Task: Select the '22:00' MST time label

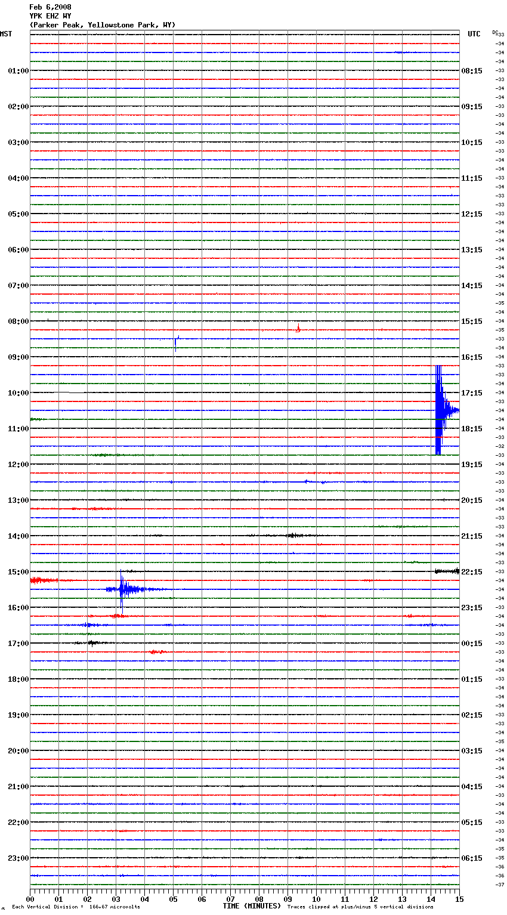Action: point(18,823)
